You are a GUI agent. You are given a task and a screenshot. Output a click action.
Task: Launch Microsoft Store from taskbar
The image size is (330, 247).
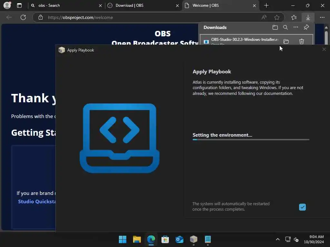(165, 239)
